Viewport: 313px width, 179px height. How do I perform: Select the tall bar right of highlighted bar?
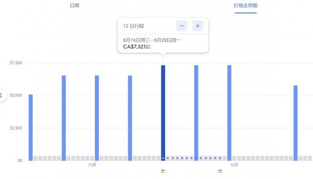pos(196,113)
